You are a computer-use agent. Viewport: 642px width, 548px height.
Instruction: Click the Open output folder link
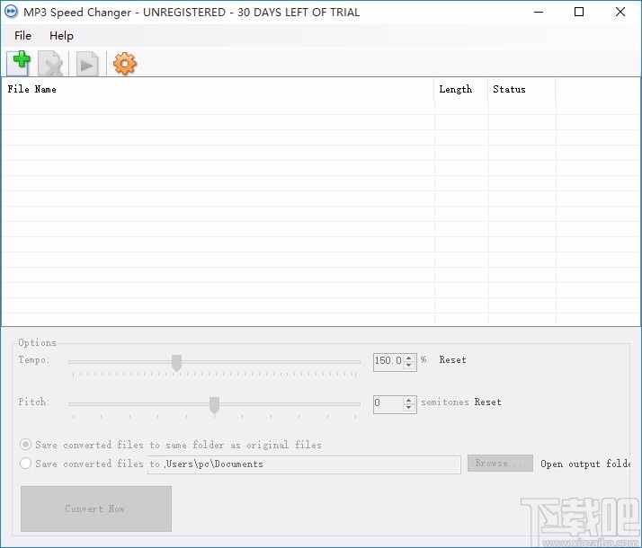[x=585, y=464]
